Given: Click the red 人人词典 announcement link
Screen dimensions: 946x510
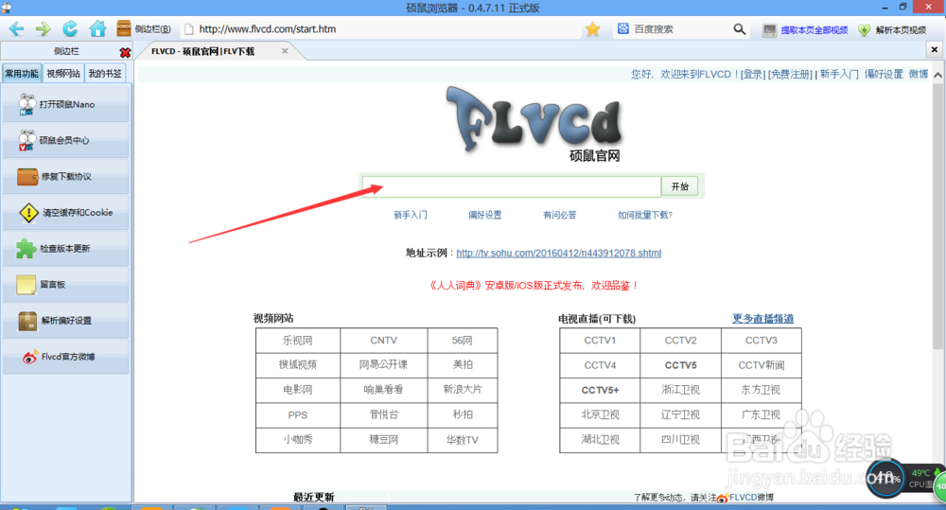Looking at the screenshot, I should (534, 286).
